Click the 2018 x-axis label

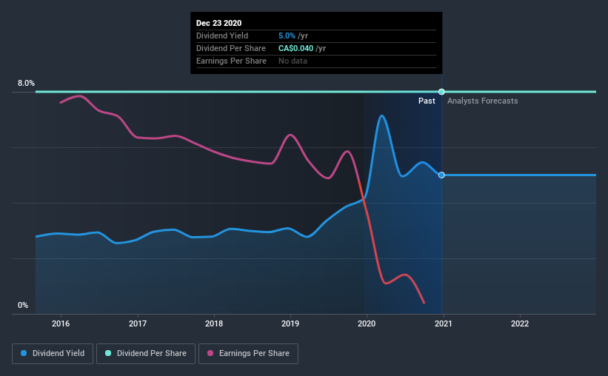point(214,323)
